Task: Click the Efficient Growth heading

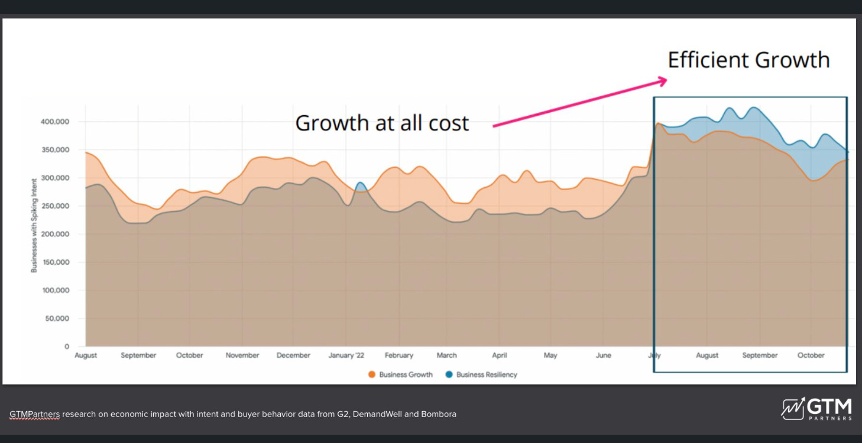Action: [748, 60]
